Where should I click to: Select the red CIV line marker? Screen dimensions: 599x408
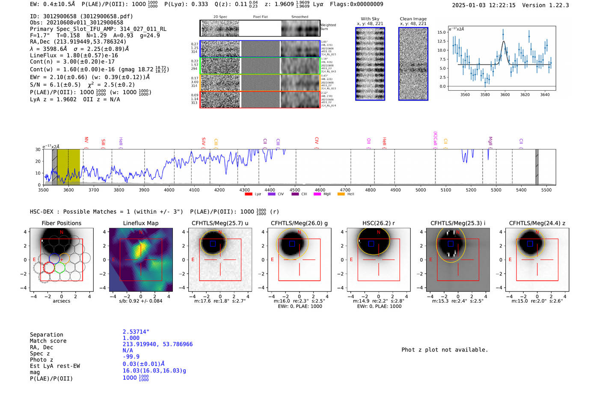[x=317, y=142]
